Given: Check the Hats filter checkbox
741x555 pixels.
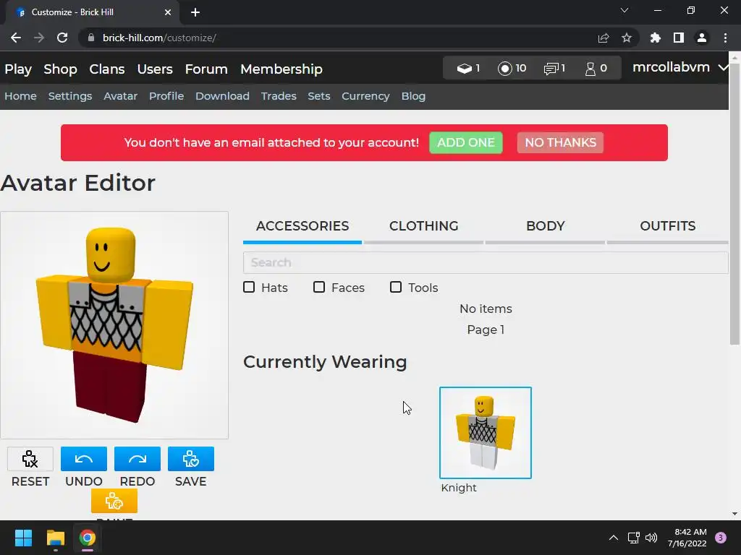Looking at the screenshot, I should click(249, 287).
